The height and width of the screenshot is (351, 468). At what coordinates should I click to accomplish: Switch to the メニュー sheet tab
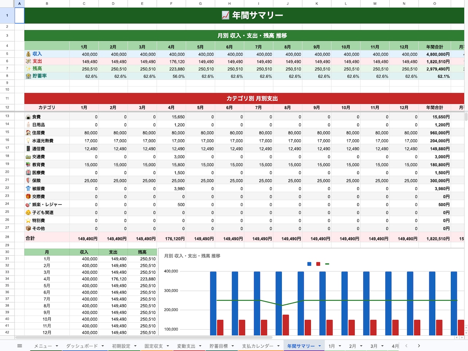coord(43,346)
